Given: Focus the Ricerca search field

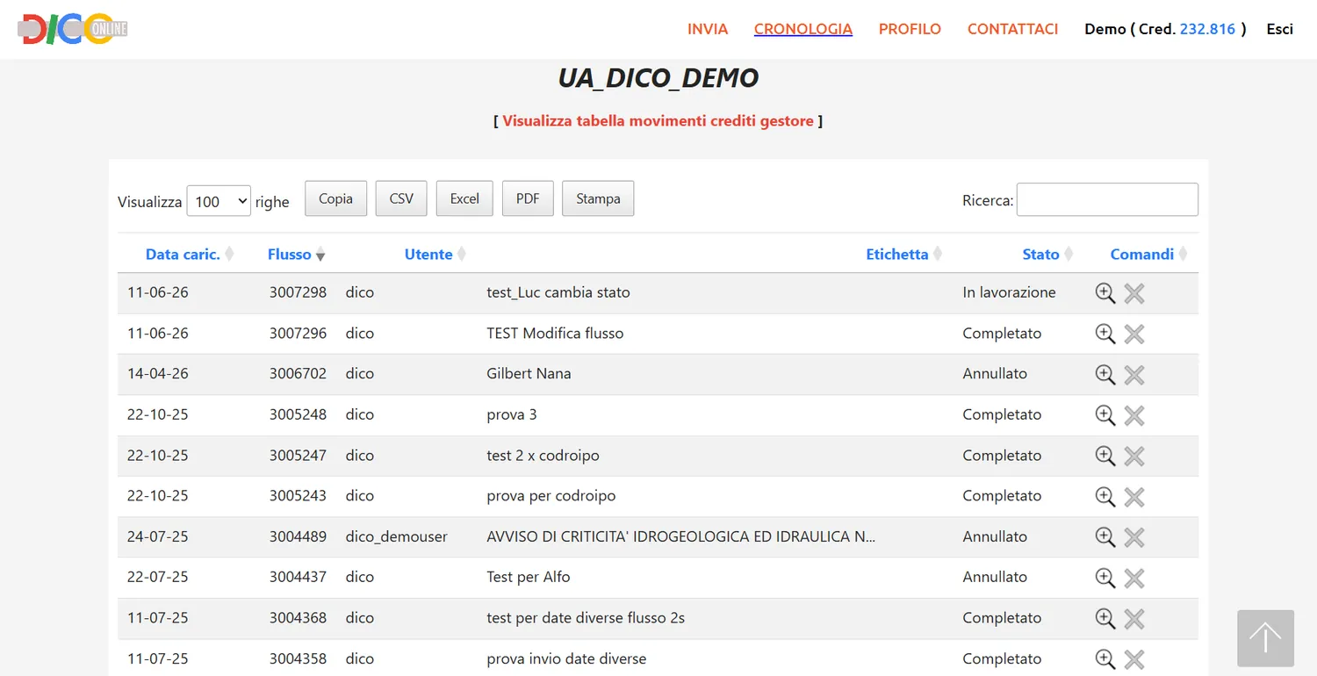Looking at the screenshot, I should (1107, 199).
